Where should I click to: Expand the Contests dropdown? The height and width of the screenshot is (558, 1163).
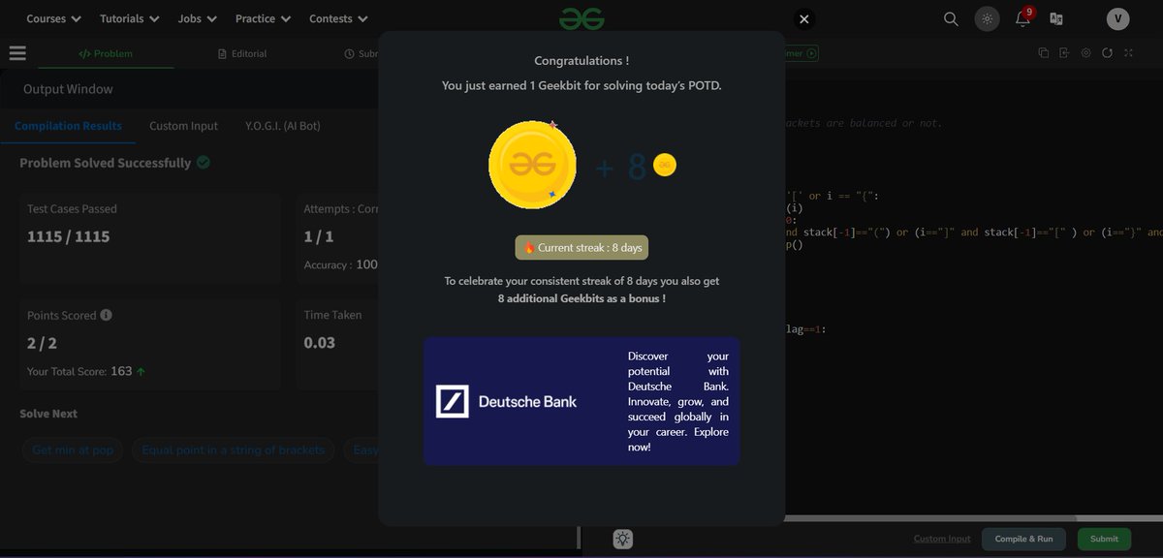tap(338, 18)
